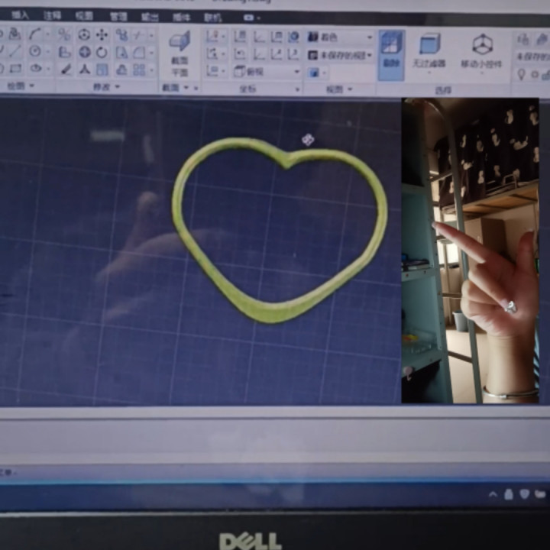Select the move tool with four-way arrows
Viewport: 550px width, 550px height.
[102, 35]
